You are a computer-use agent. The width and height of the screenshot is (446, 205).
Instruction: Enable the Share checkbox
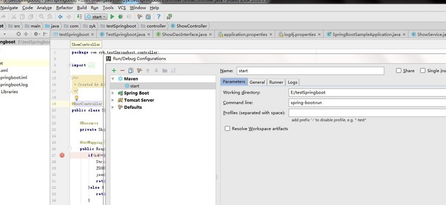tap(399, 71)
